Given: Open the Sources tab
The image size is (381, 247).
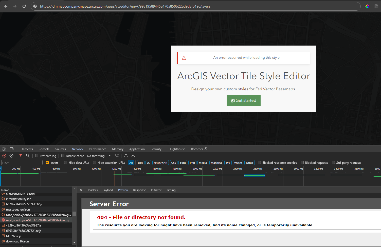Looking at the screenshot, I should (61, 149).
